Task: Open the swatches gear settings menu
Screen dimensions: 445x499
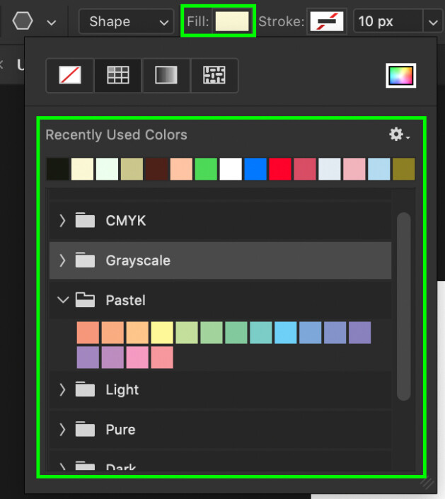Action: (x=399, y=134)
